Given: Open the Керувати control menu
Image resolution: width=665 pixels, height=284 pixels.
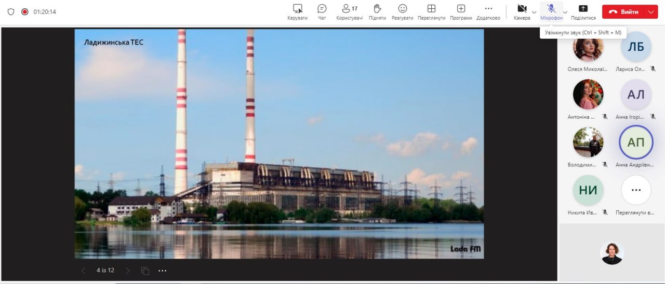Looking at the screenshot, I should click(297, 12).
